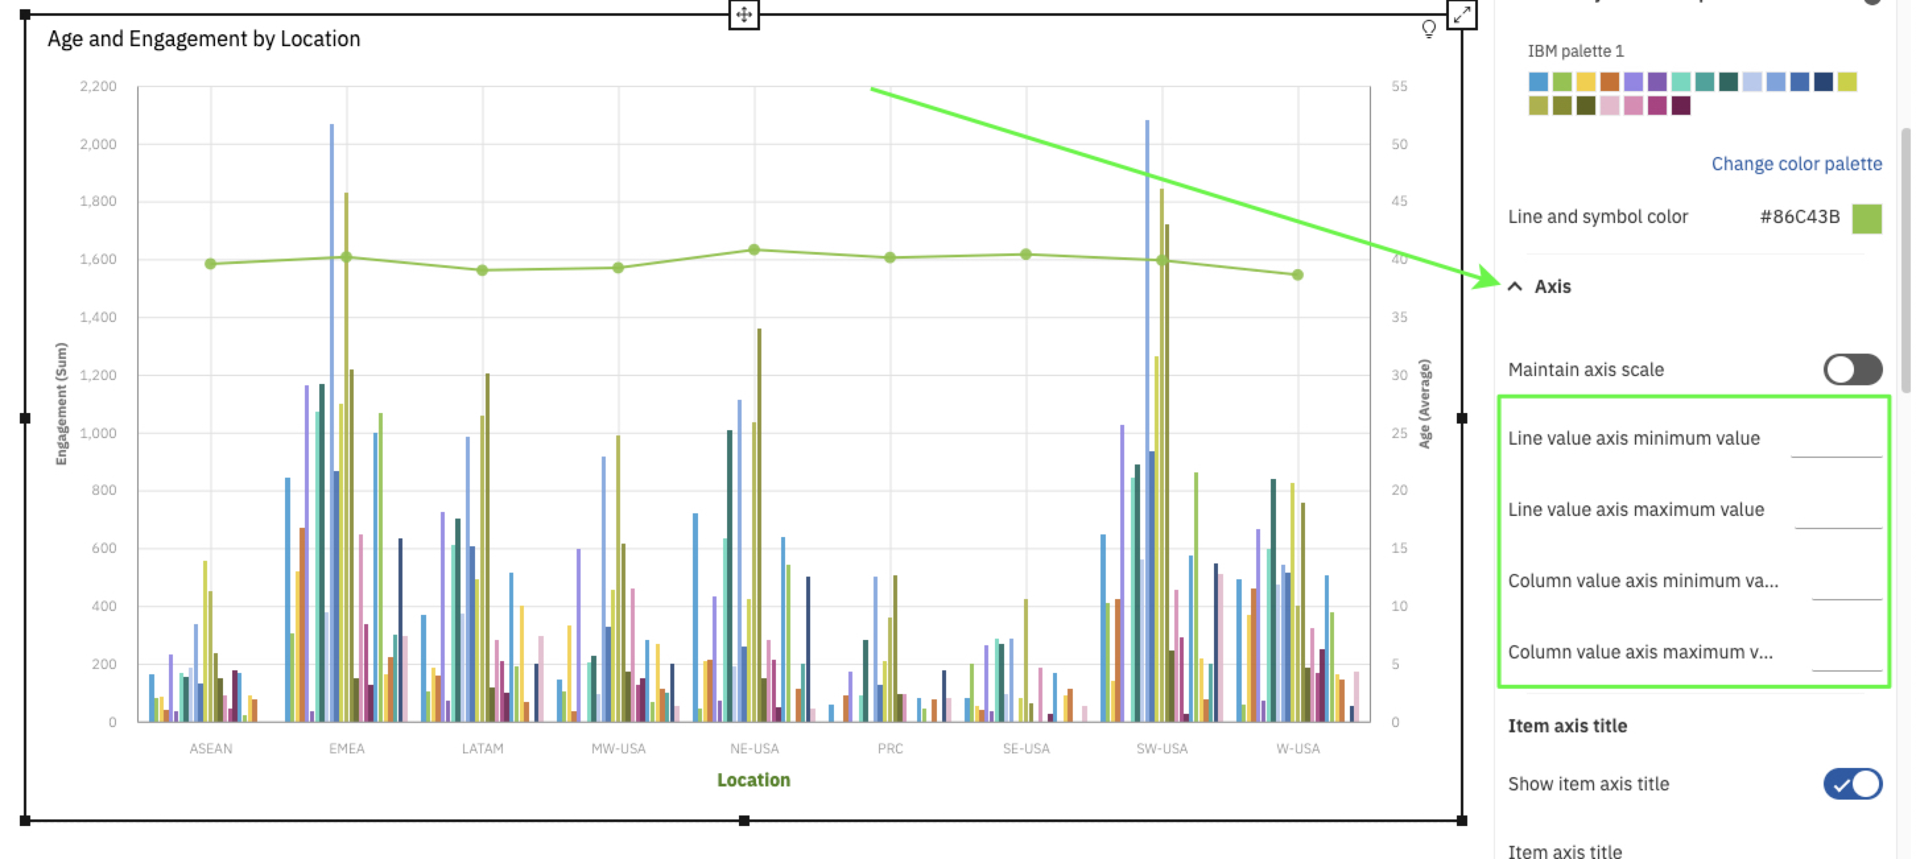Screen dimensions: 1916x859
Task: Select the line data point above W-USA
Action: tap(1298, 275)
